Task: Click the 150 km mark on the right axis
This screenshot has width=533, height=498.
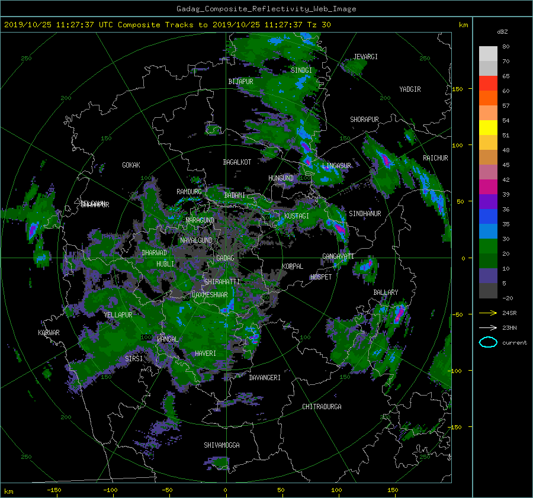Action: [x=457, y=89]
